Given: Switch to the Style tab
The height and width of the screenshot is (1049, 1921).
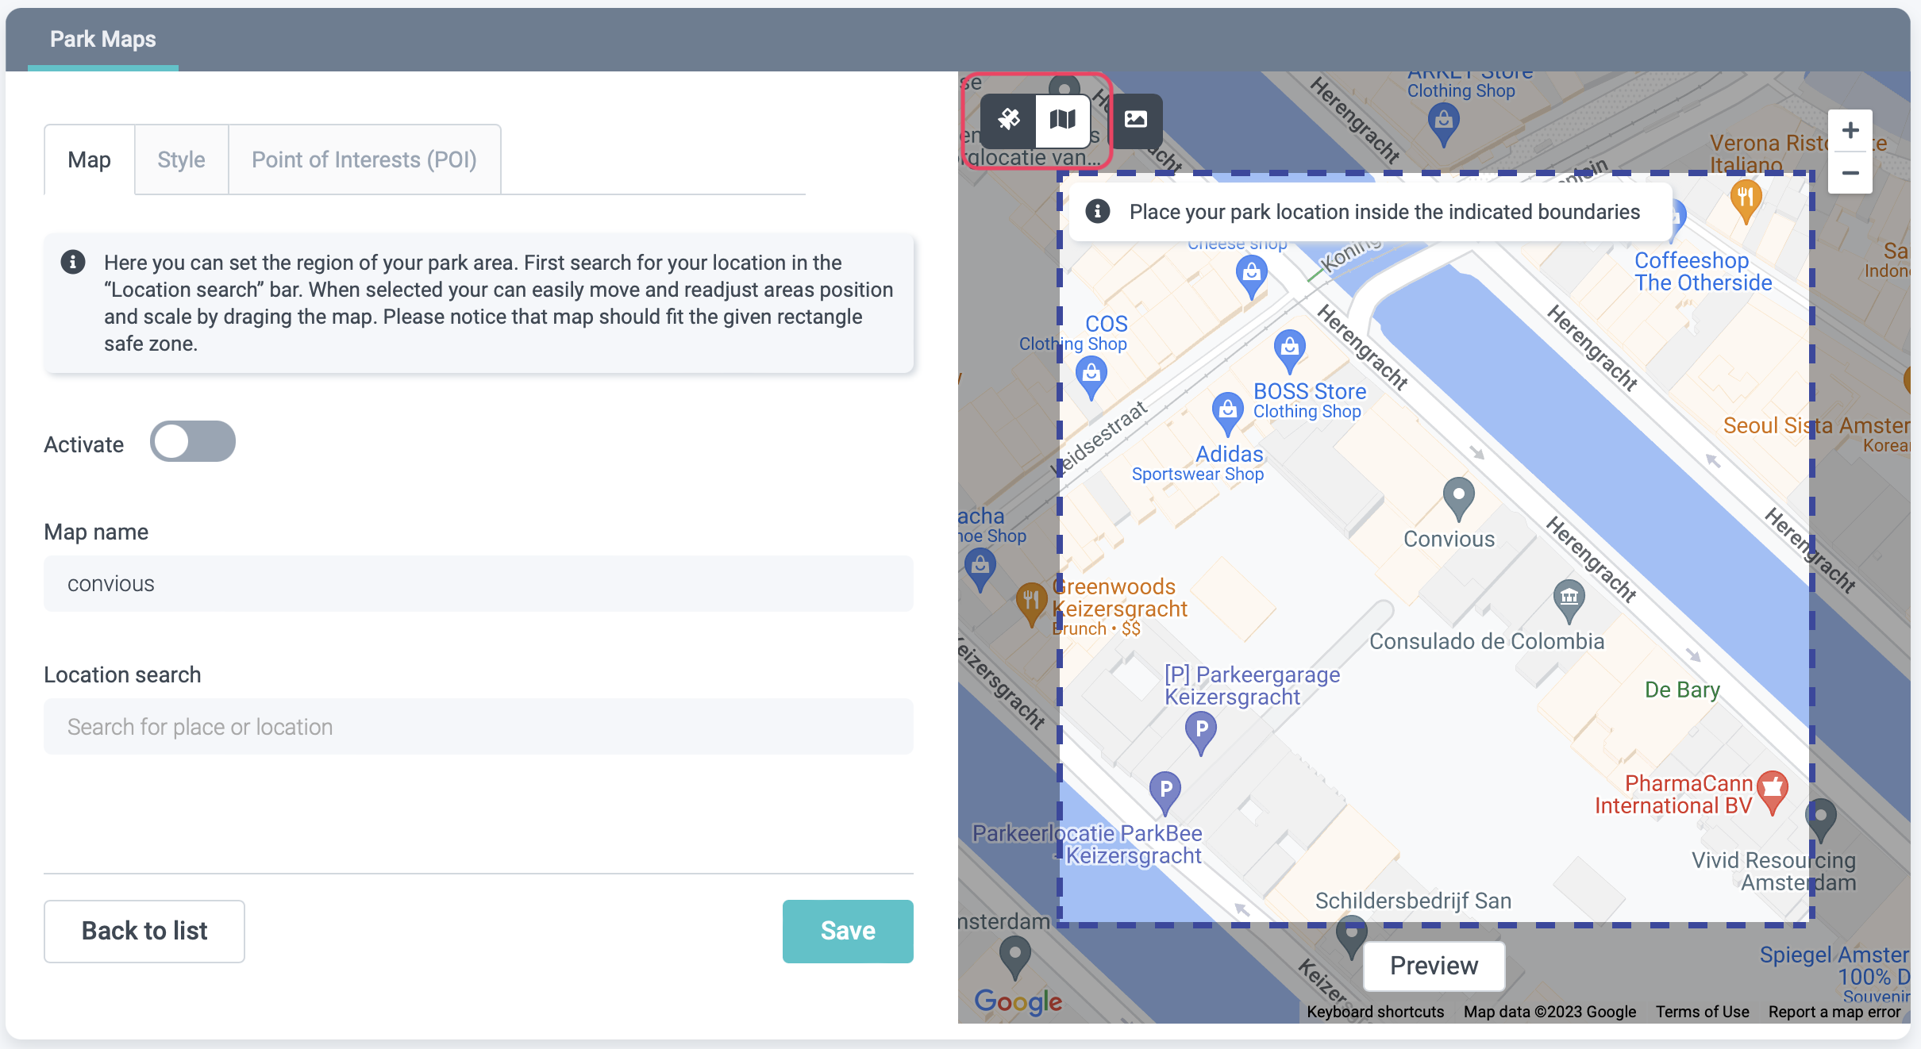Looking at the screenshot, I should (181, 159).
